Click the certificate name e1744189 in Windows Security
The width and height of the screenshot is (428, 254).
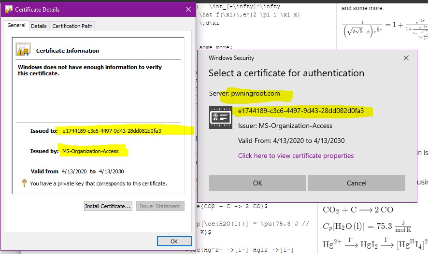coord(301,111)
